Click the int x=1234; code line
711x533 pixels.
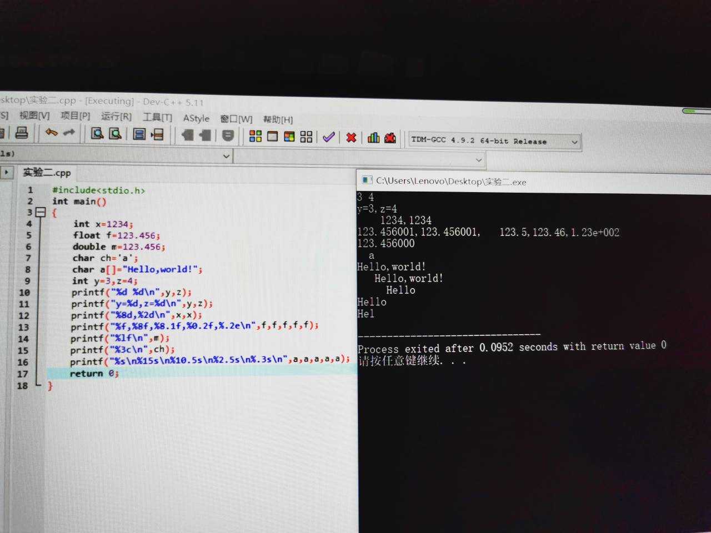coord(103,224)
